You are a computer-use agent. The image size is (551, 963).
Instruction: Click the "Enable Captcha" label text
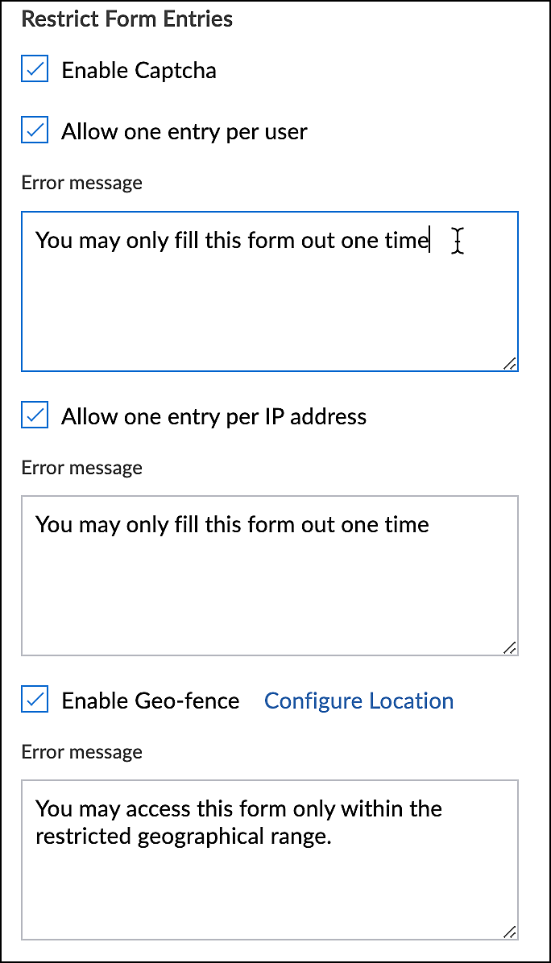point(139,70)
